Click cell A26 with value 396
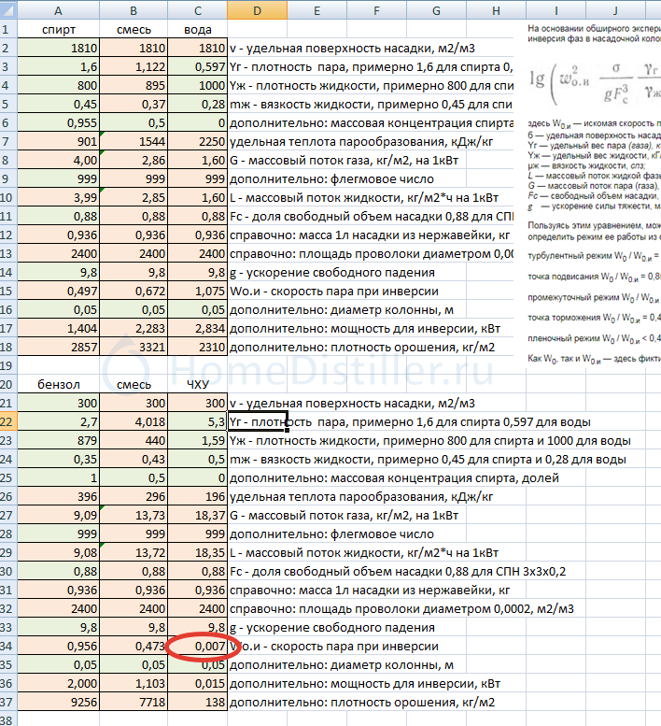 [x=58, y=496]
